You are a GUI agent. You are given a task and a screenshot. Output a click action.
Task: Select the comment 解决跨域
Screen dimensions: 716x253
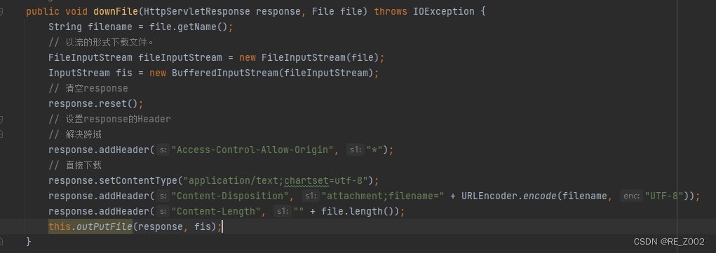tap(75, 134)
